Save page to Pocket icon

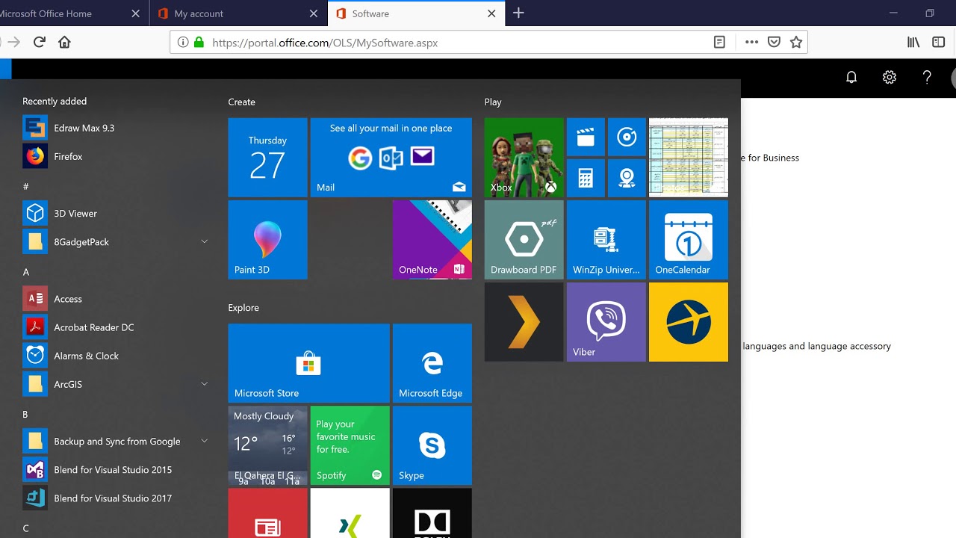coord(775,43)
